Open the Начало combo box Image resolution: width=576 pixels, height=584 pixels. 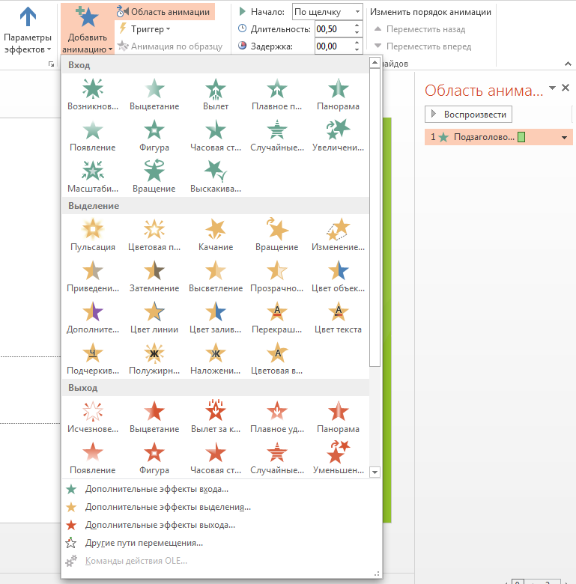[x=327, y=12]
